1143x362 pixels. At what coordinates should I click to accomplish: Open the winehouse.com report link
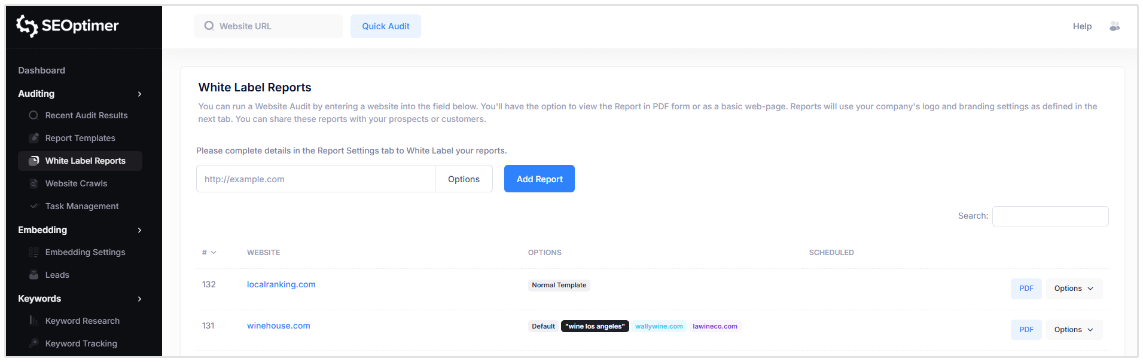coord(278,326)
